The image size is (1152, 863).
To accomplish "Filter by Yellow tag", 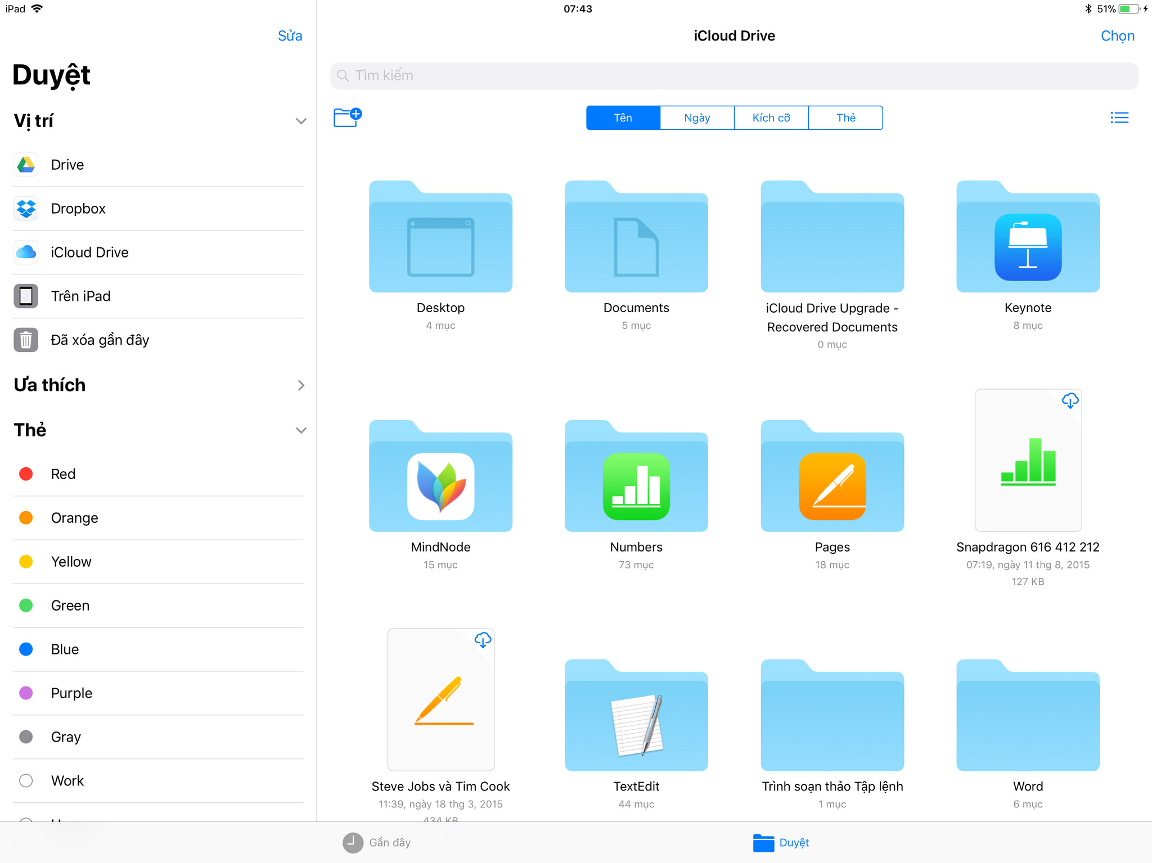I will pyautogui.click(x=158, y=562).
